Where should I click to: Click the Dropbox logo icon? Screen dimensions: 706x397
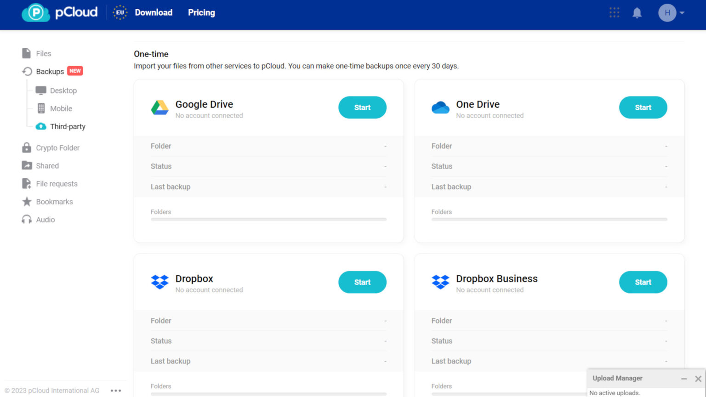pos(159,282)
